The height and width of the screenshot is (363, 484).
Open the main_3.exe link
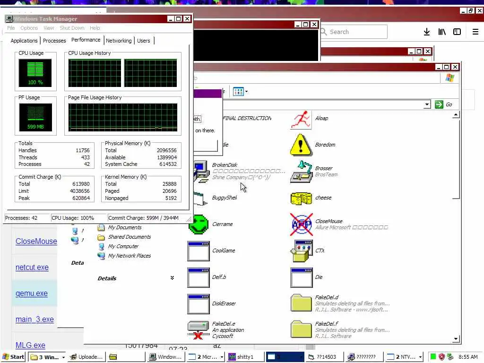[35, 319]
